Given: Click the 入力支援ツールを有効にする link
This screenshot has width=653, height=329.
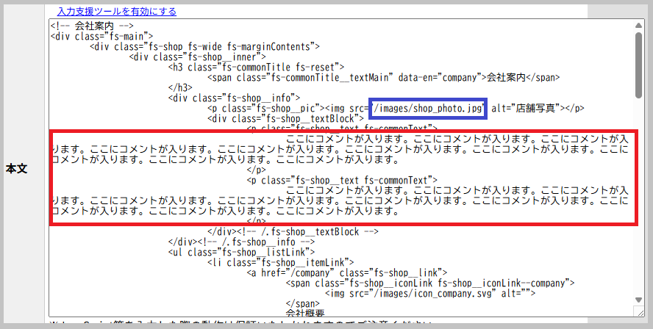Looking at the screenshot, I should click(x=117, y=12).
